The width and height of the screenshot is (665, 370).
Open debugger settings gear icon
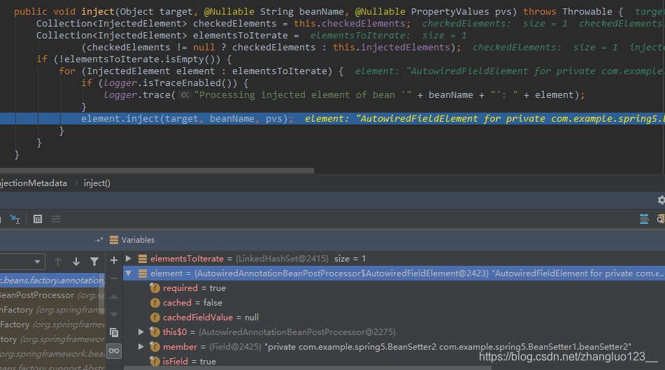pyautogui.click(x=661, y=200)
